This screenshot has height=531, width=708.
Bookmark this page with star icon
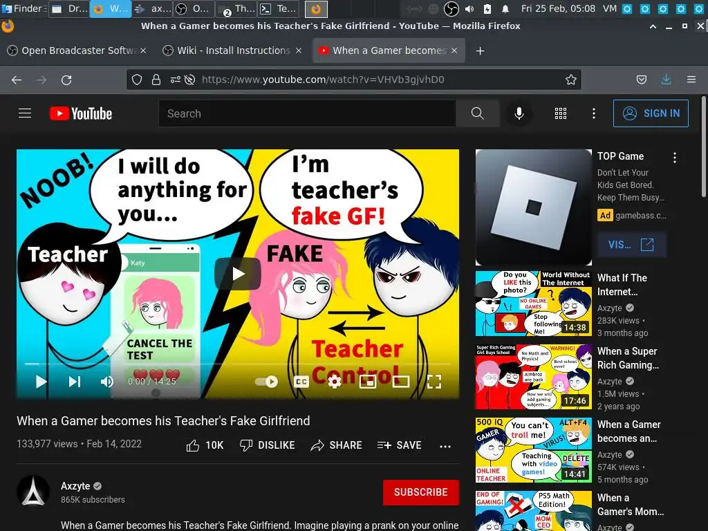[570, 80]
